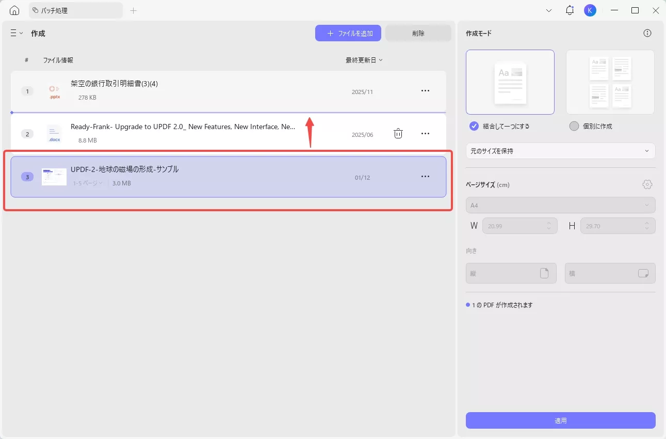Click the 8.8 MB file size text
Image resolution: width=666 pixels, height=439 pixels.
pyautogui.click(x=87, y=140)
